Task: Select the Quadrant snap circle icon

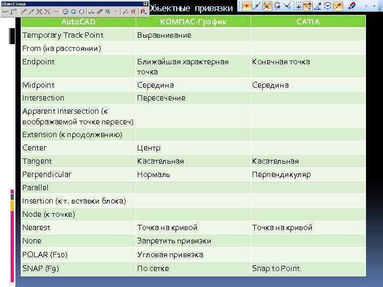Action: (73, 12)
